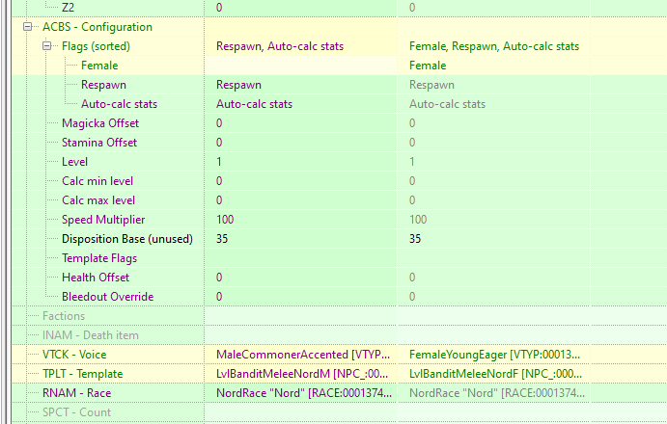This screenshot has width=667, height=424.
Task: Select the Flags (sorted) row label
Action: tap(96, 46)
